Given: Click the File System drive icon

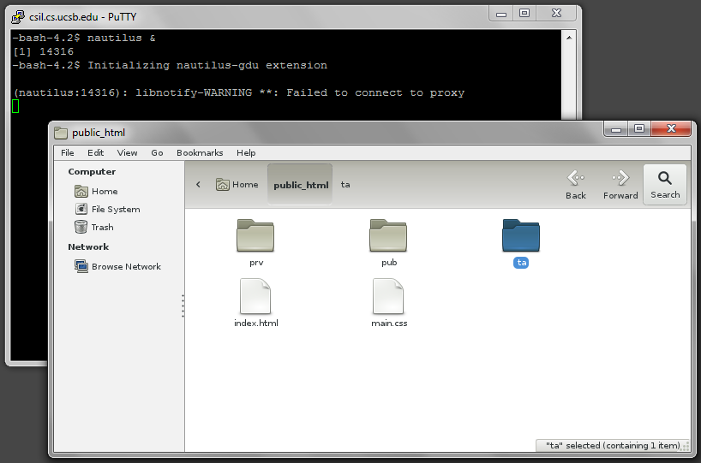Looking at the screenshot, I should (x=81, y=209).
